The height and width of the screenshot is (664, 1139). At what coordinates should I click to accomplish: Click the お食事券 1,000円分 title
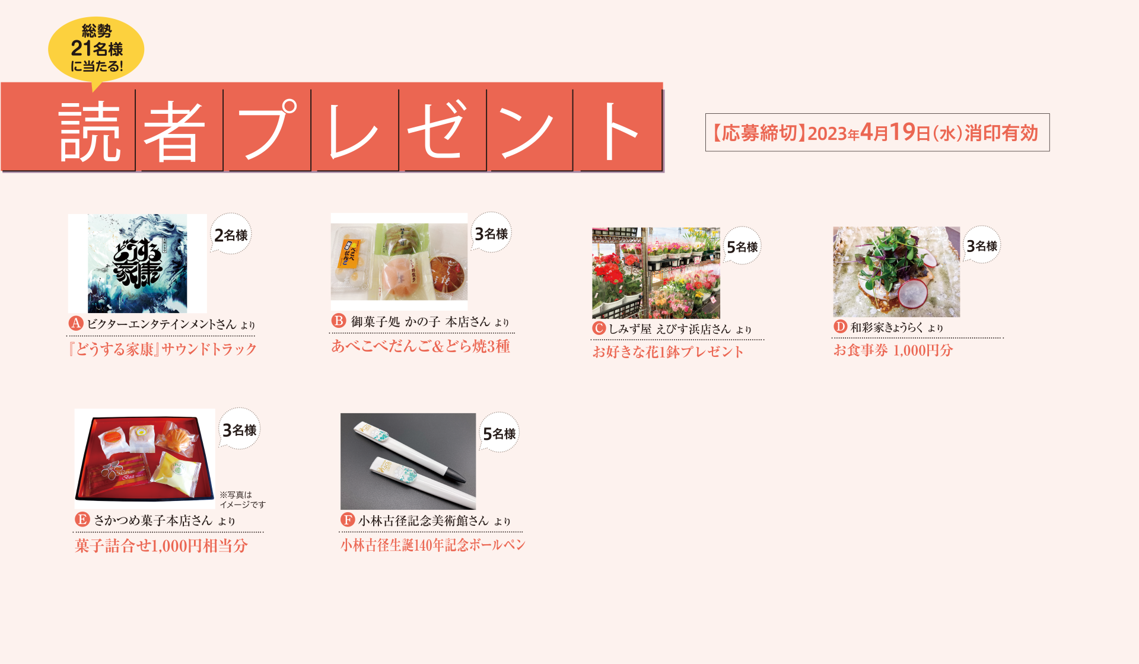click(x=893, y=350)
